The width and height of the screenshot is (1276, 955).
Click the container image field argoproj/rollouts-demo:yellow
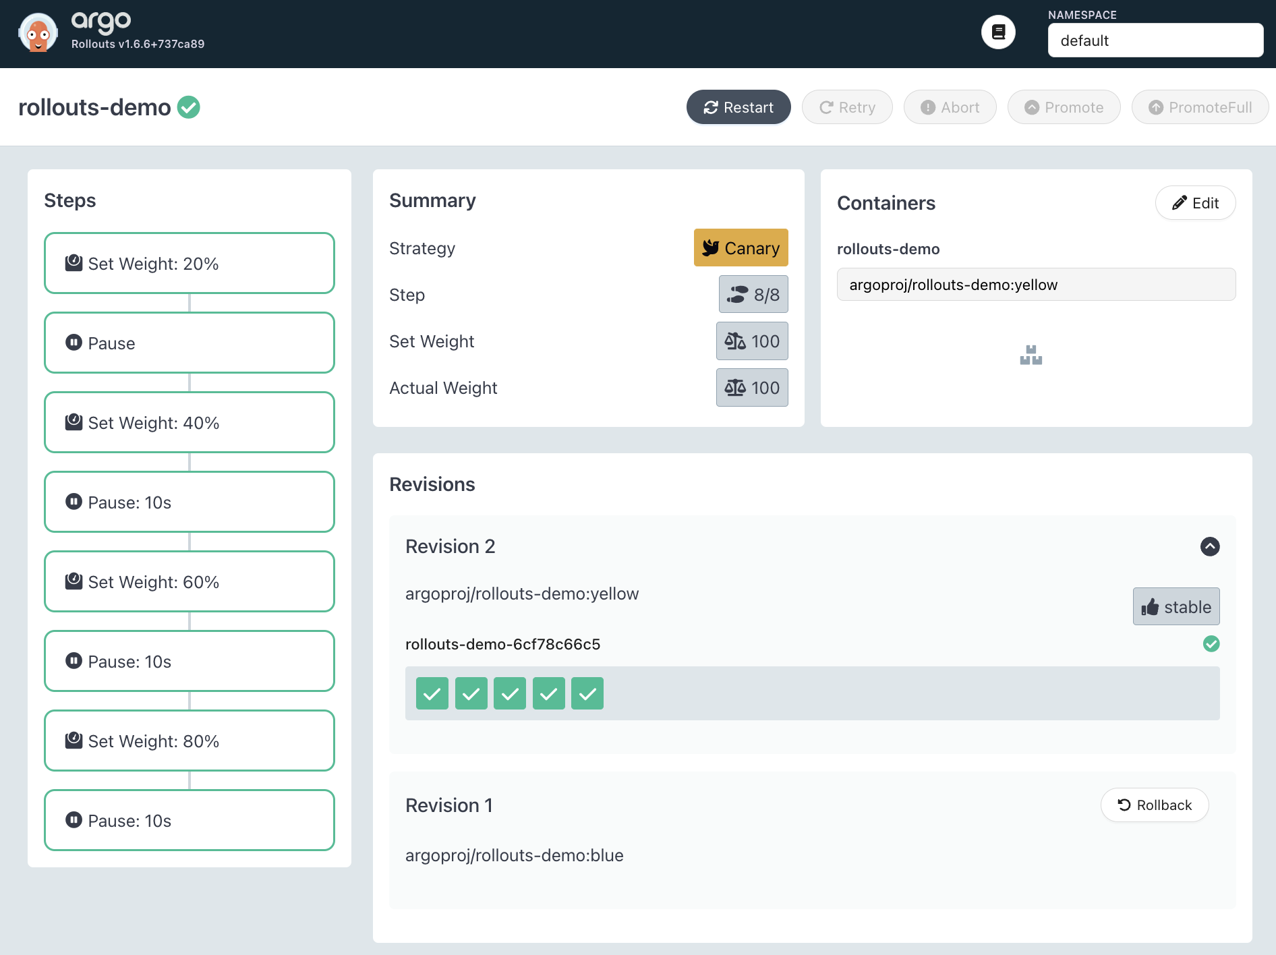pos(1036,285)
